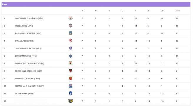Click the Ulsan HD FC crest

tap(71, 93)
